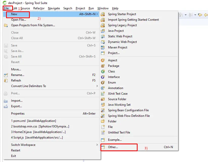Open the Next Annotation dropdown arrow

[x=186, y=15]
